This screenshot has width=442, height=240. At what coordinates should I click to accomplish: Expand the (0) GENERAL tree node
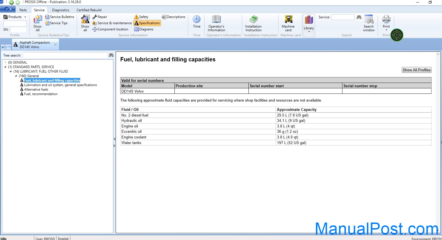point(5,62)
